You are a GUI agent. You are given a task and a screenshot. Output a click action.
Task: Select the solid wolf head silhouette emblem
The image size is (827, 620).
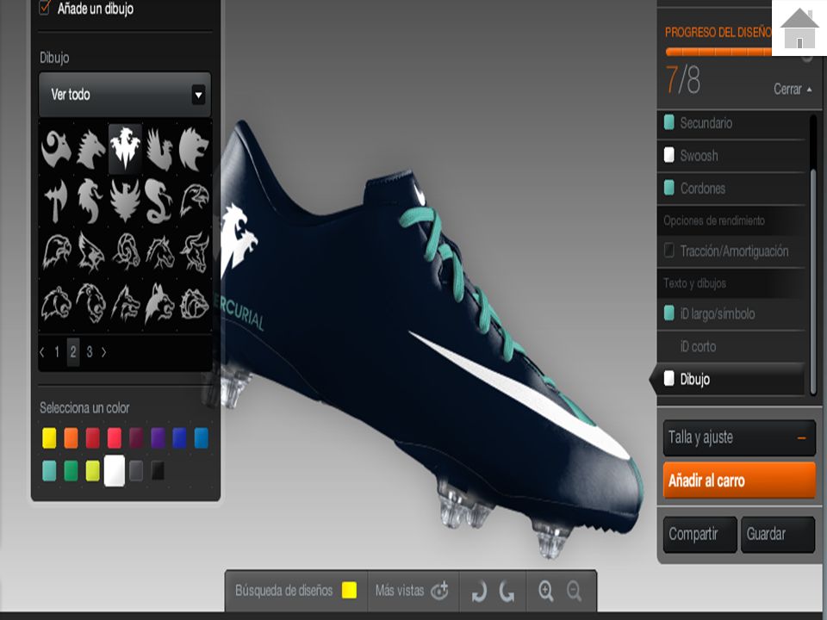[x=160, y=302]
